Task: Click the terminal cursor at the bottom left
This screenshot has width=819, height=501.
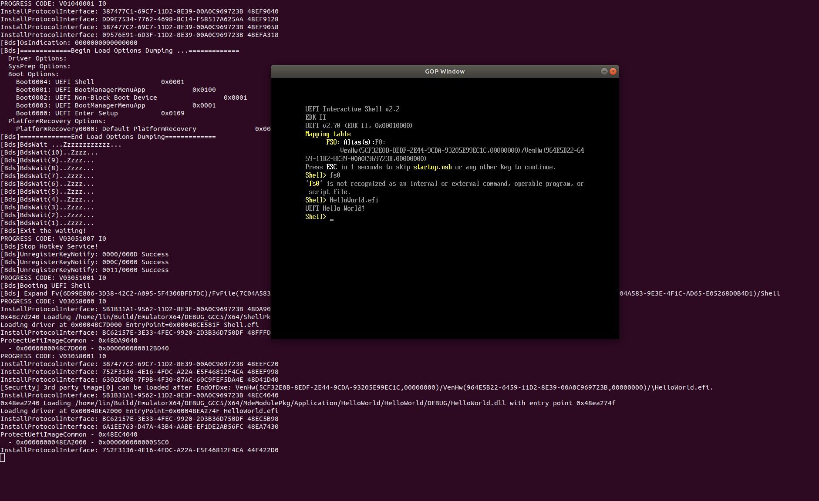Action: point(3,457)
